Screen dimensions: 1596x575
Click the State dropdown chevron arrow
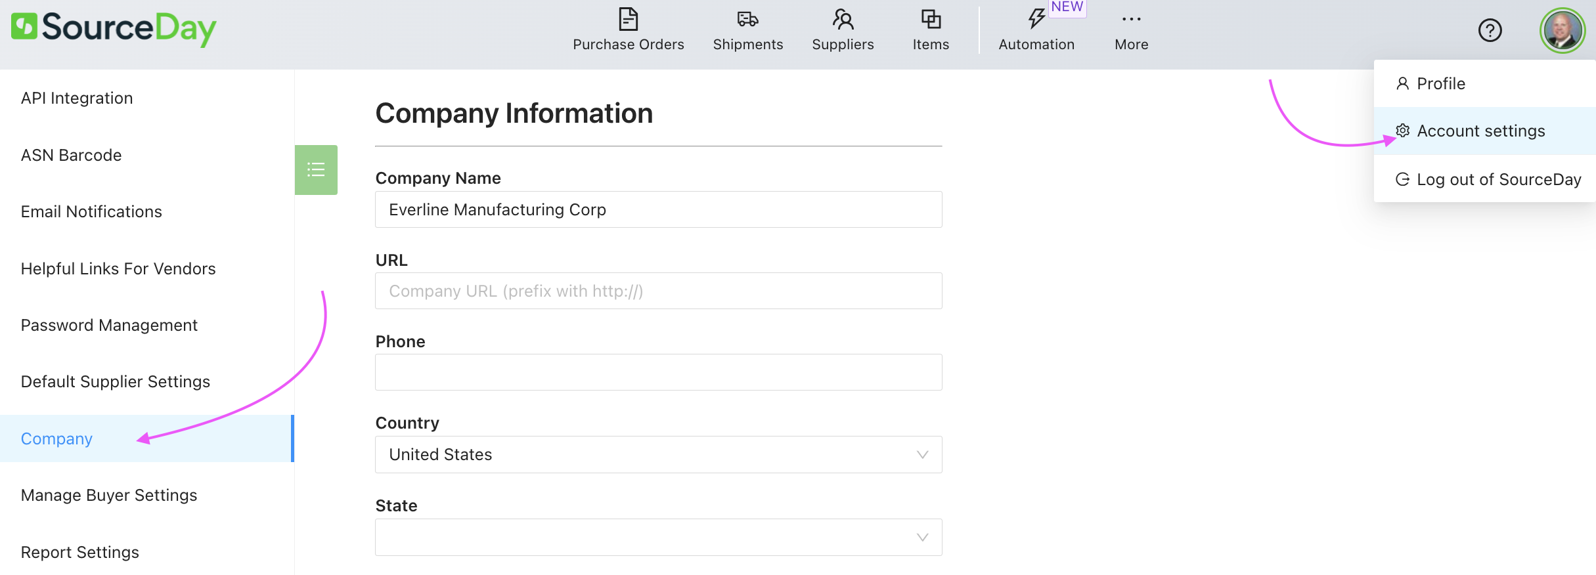(922, 537)
